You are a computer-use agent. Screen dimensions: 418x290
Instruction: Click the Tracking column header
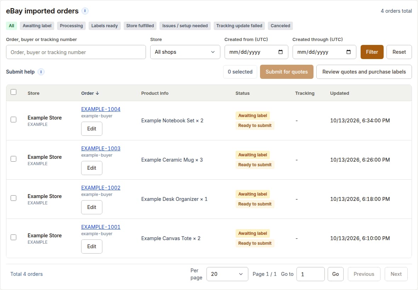305,93
